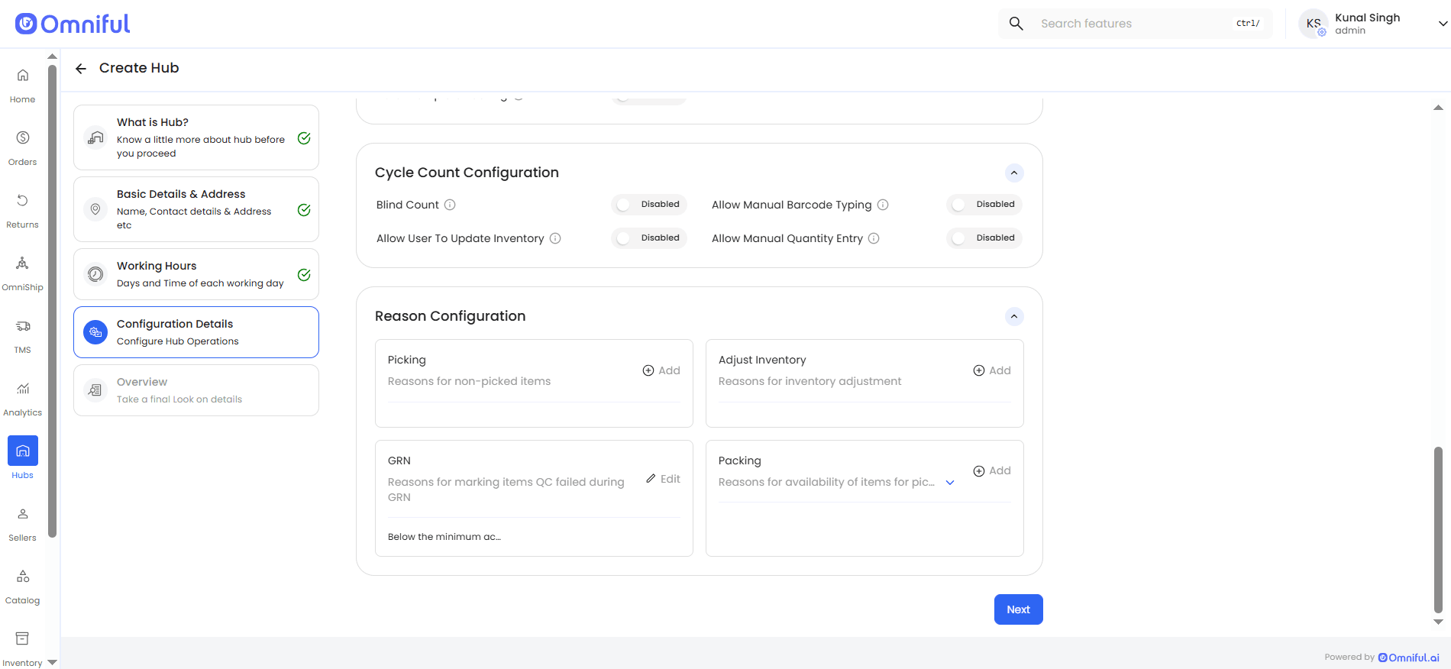Click the Next button
1451x669 pixels.
coord(1018,609)
